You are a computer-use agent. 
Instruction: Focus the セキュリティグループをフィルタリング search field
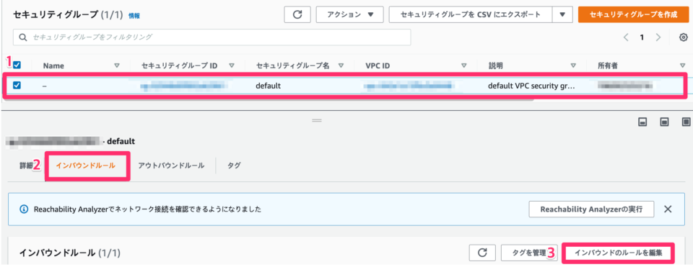click(x=212, y=37)
